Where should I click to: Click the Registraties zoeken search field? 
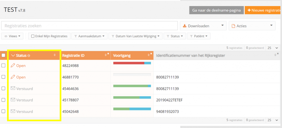tap(89, 26)
